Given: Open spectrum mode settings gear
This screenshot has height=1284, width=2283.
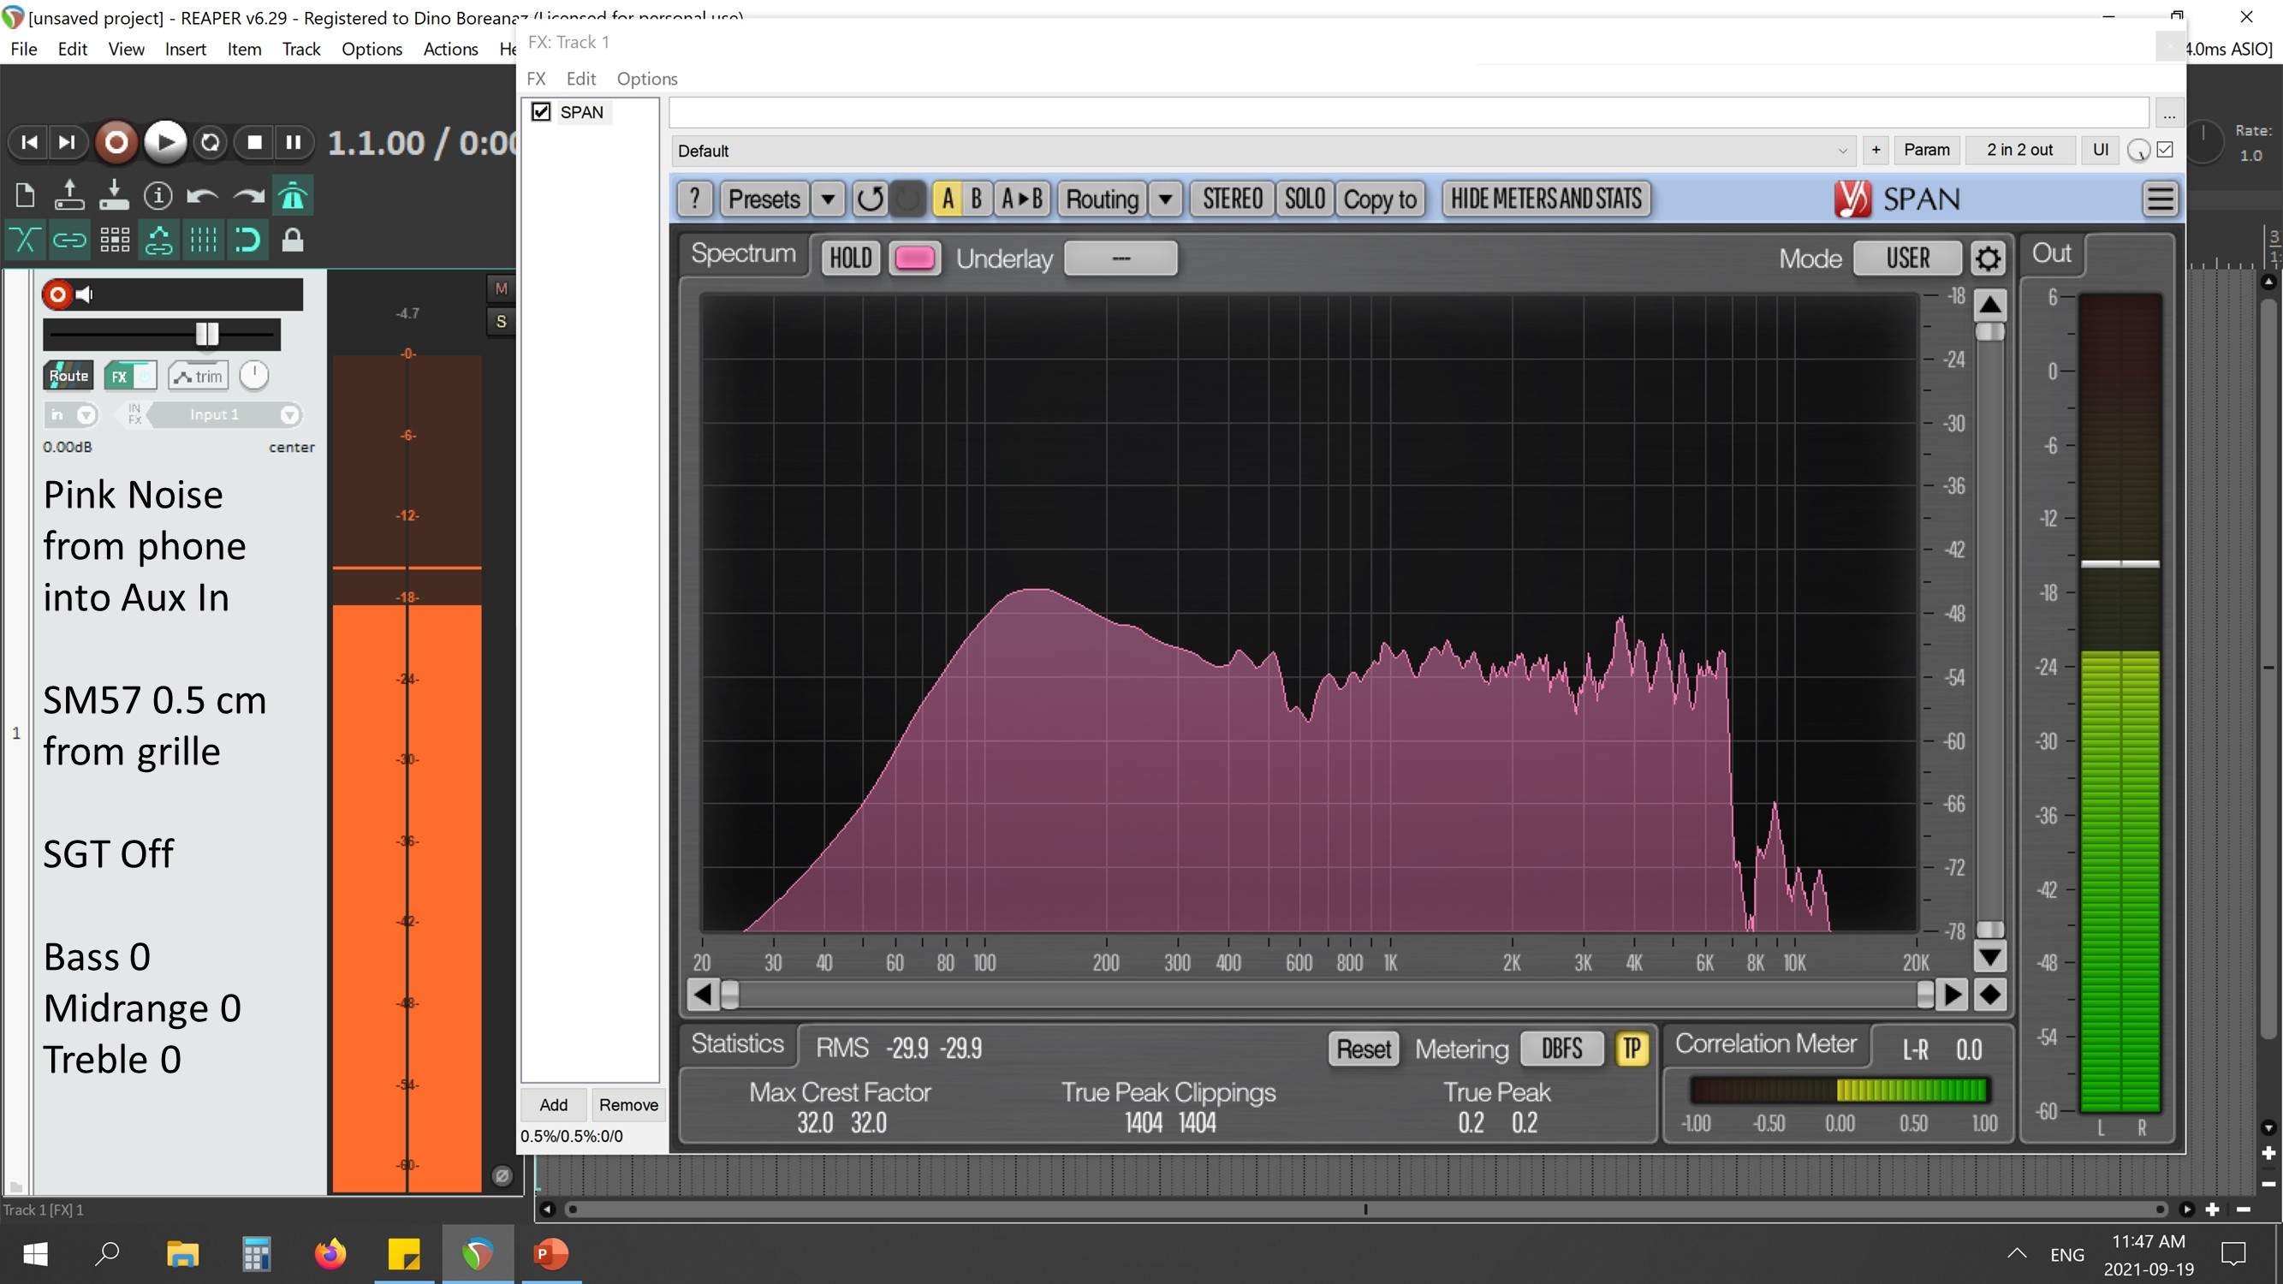Looking at the screenshot, I should (x=1988, y=259).
